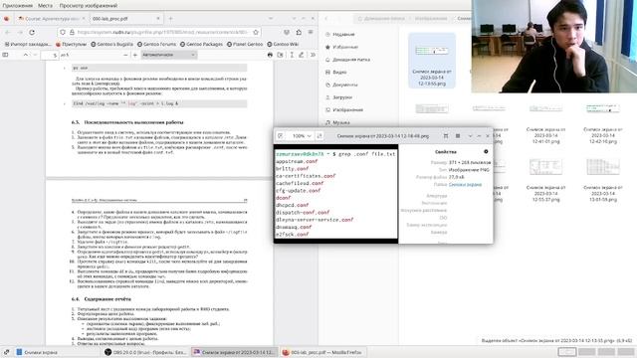The height and width of the screenshot is (358, 637).
Task: Toggle PDF viewer sidebar
Action: click(5, 55)
